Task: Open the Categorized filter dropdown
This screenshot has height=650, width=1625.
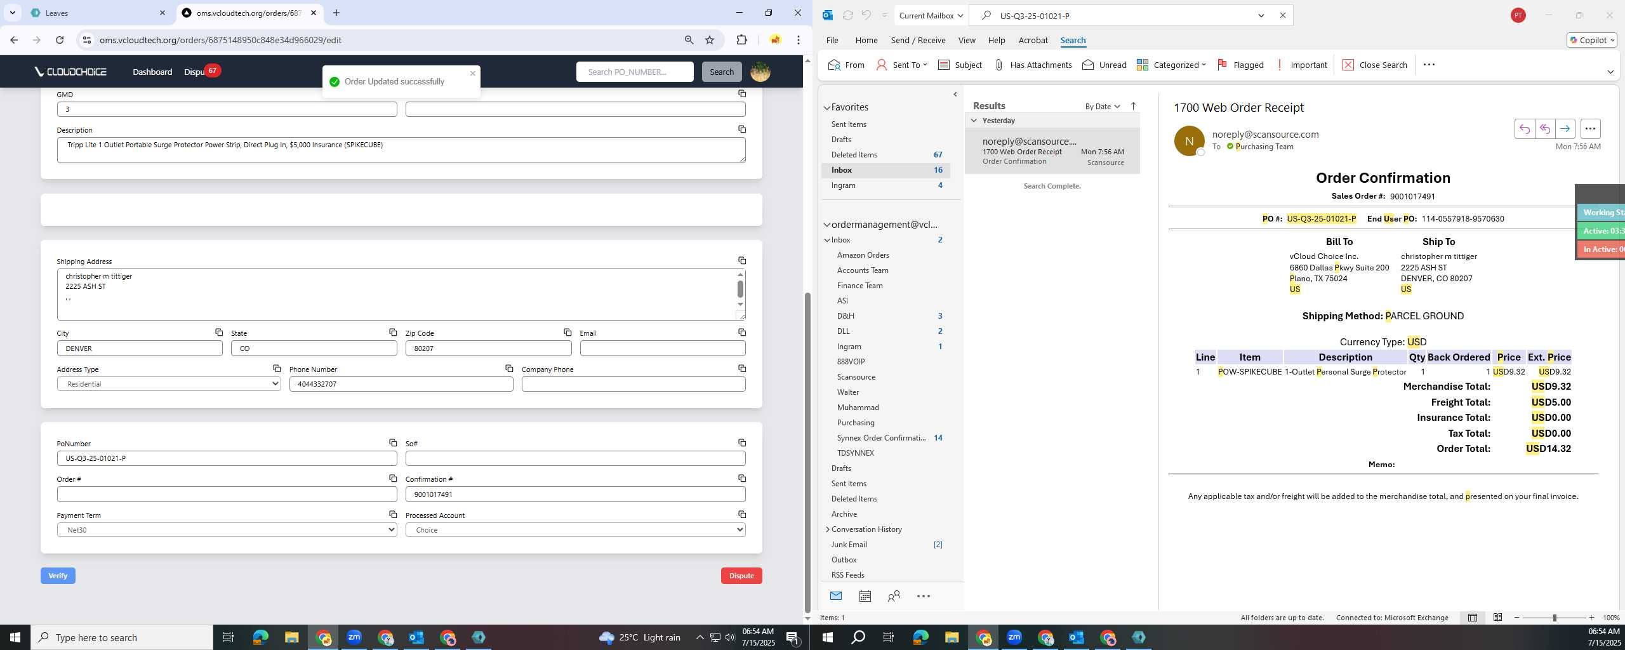Action: pos(1171,65)
